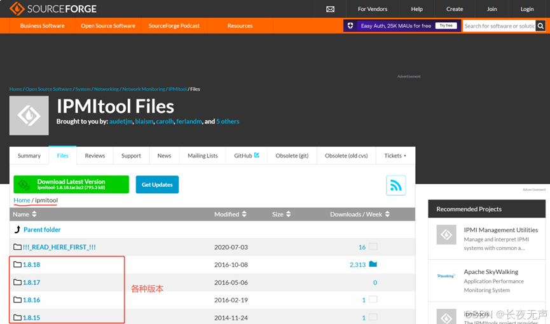
Task: Switch to the Reviews tab
Action: [95, 156]
